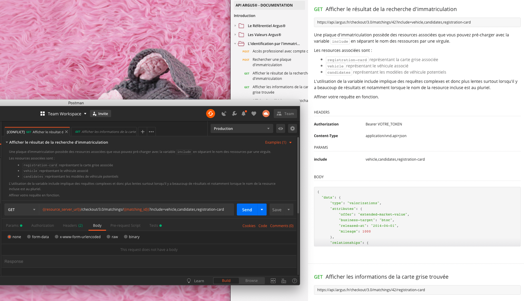Screen dimensions: 524x301
Task: Click the workspace grid icon
Action: pos(43,114)
